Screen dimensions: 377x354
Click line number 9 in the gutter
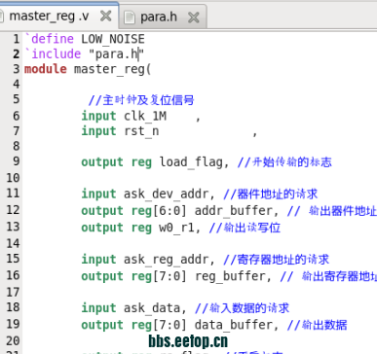(17, 161)
